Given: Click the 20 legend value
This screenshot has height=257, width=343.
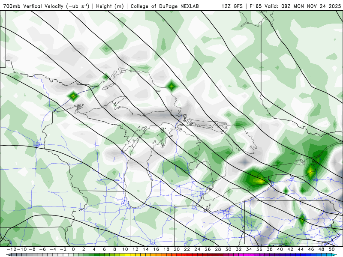Looking at the screenshot, I should [177, 249].
